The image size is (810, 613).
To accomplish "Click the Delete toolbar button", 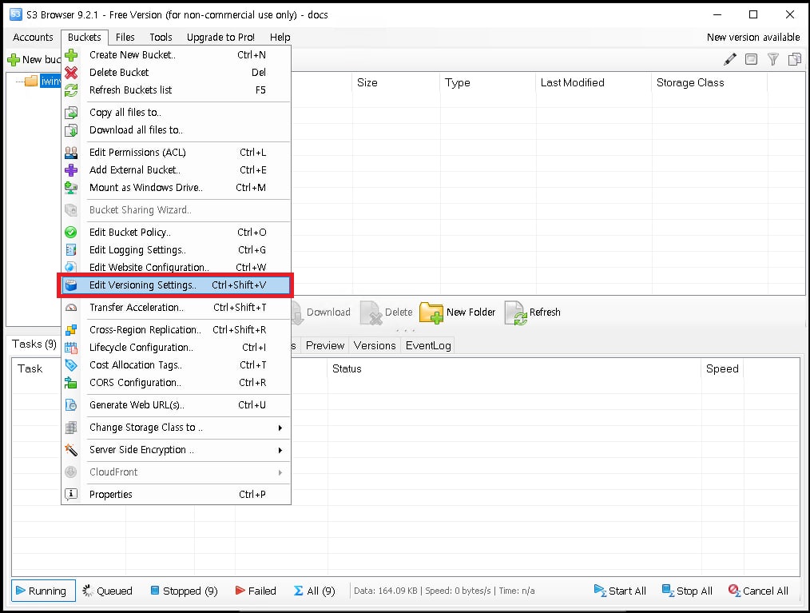I will 387,312.
